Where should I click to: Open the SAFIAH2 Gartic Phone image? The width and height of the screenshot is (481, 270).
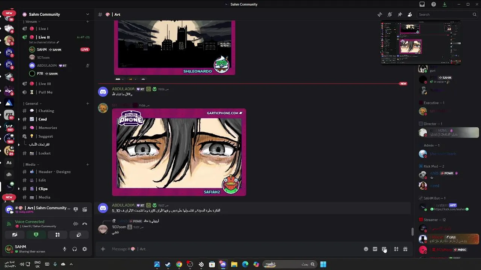click(179, 152)
